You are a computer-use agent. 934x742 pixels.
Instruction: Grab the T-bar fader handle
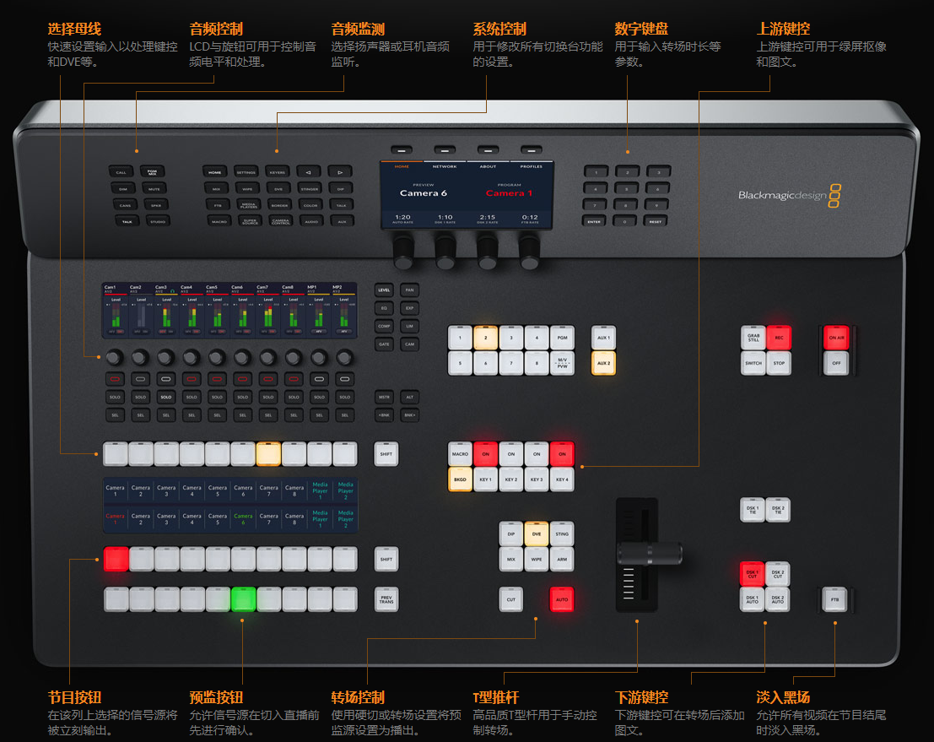point(649,554)
